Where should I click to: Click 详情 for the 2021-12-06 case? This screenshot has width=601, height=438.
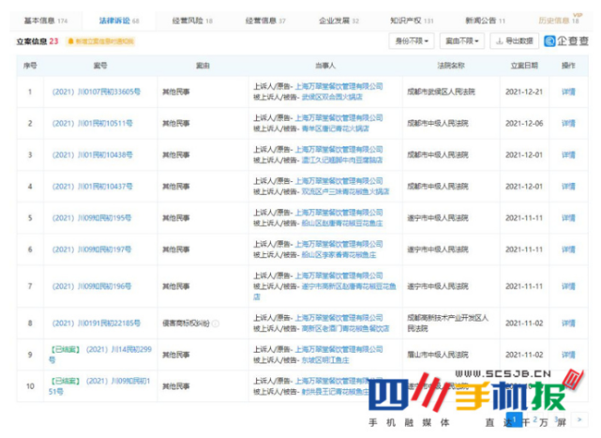tap(568, 124)
